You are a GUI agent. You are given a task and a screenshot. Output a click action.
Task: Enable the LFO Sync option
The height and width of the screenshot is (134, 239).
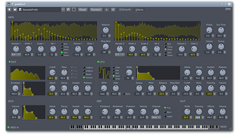pyautogui.click(x=124, y=94)
